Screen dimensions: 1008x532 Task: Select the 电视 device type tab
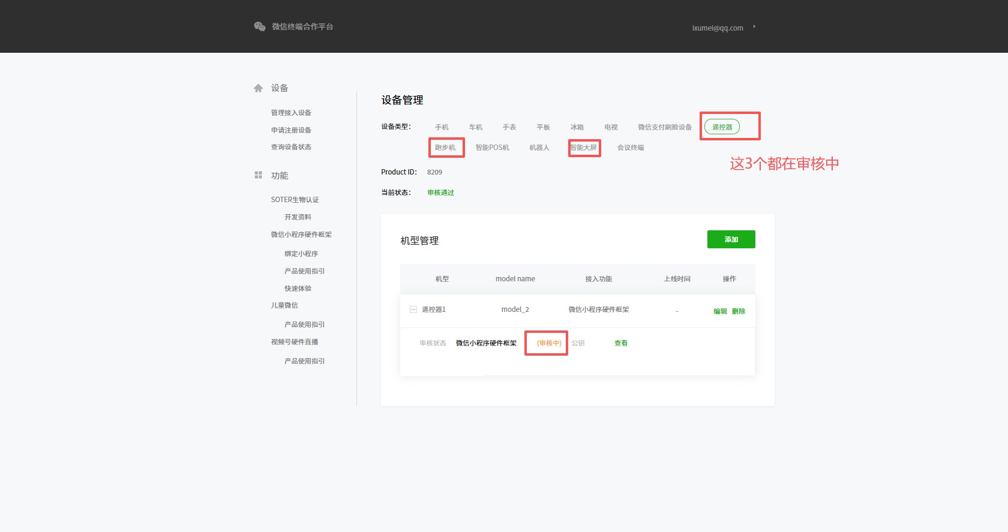coord(611,127)
